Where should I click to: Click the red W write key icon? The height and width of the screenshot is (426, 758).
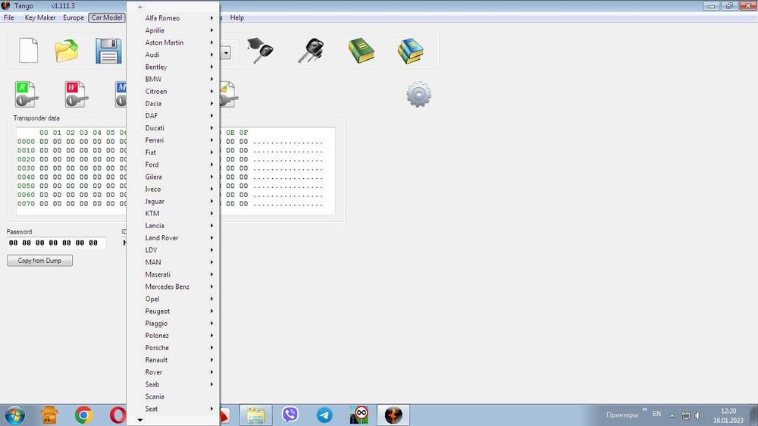77,94
